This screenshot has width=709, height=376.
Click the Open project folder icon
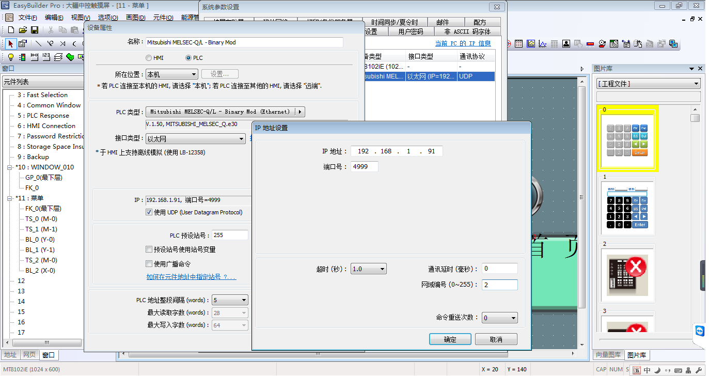[x=23, y=30]
